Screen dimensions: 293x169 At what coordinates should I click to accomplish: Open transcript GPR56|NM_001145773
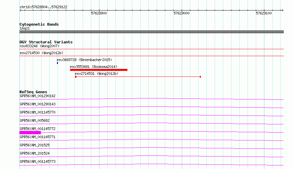(x=38, y=161)
